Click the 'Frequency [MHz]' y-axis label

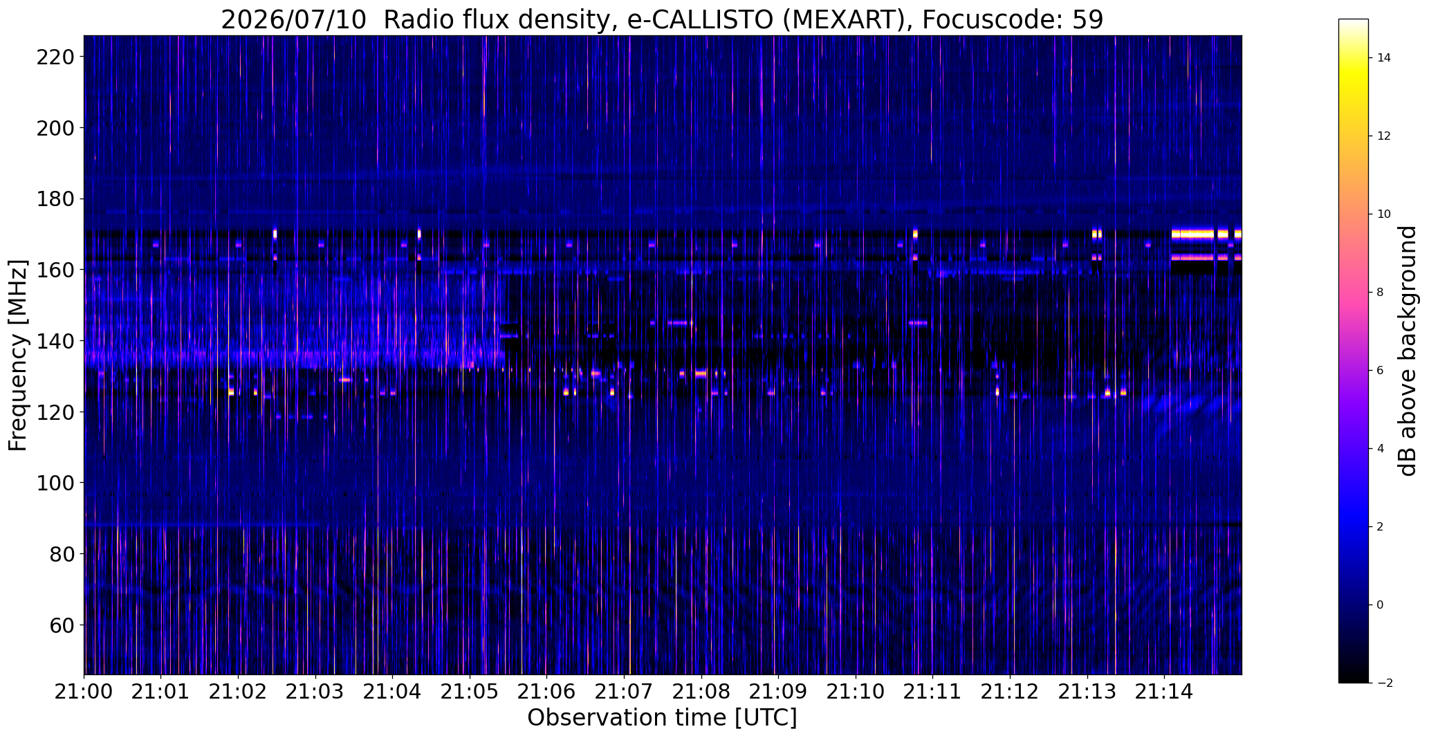(19, 355)
